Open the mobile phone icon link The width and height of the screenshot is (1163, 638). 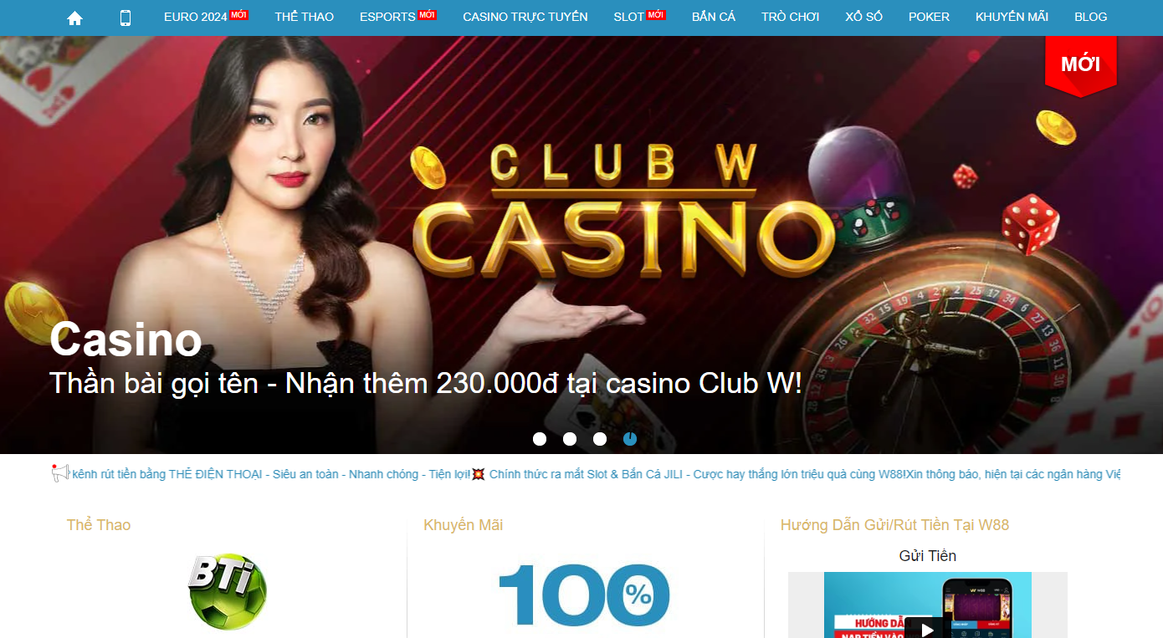tap(126, 18)
